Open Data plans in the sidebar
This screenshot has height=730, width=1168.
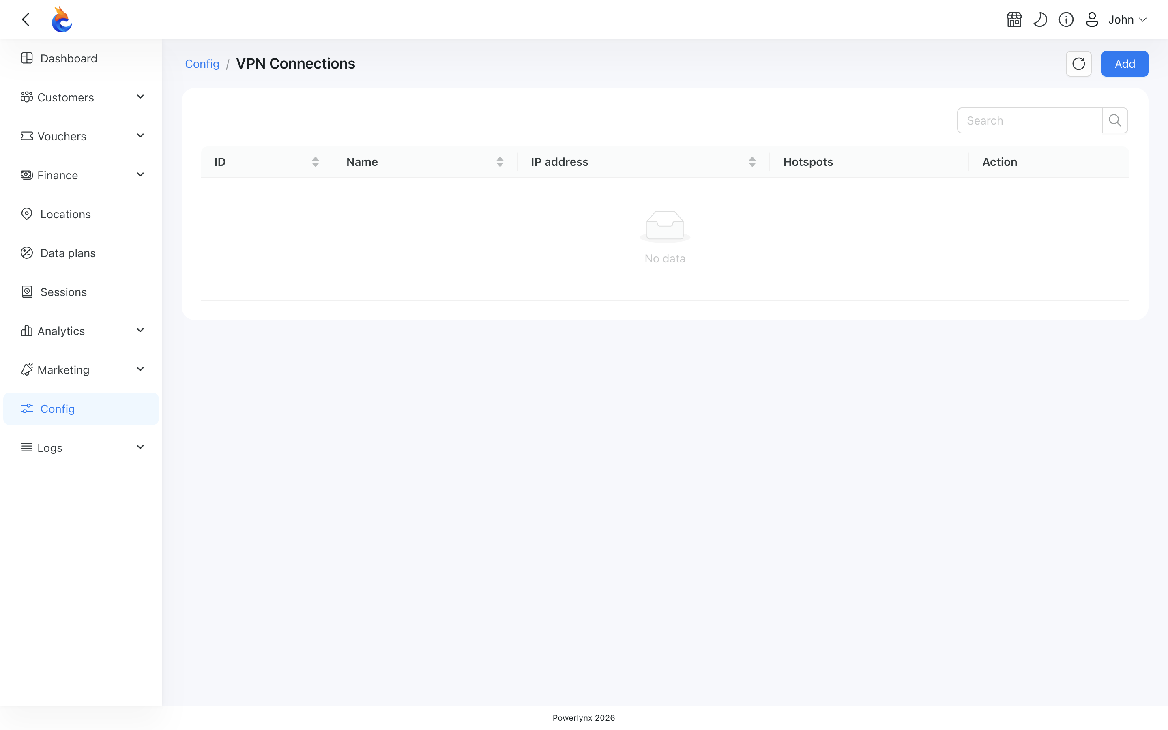pos(81,253)
